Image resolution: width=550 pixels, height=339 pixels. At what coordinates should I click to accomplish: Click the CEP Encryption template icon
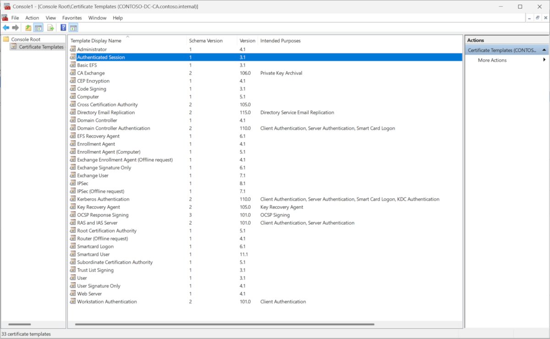pos(72,81)
